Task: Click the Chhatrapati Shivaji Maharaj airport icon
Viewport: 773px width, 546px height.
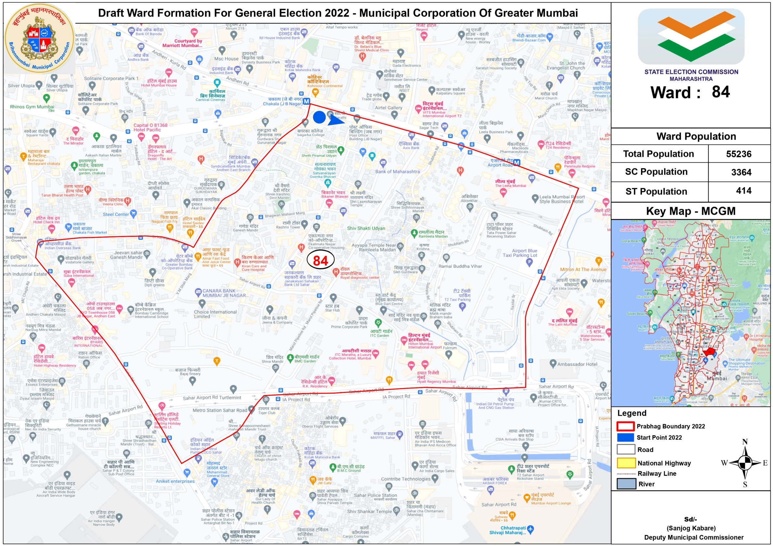Action: click(530, 529)
